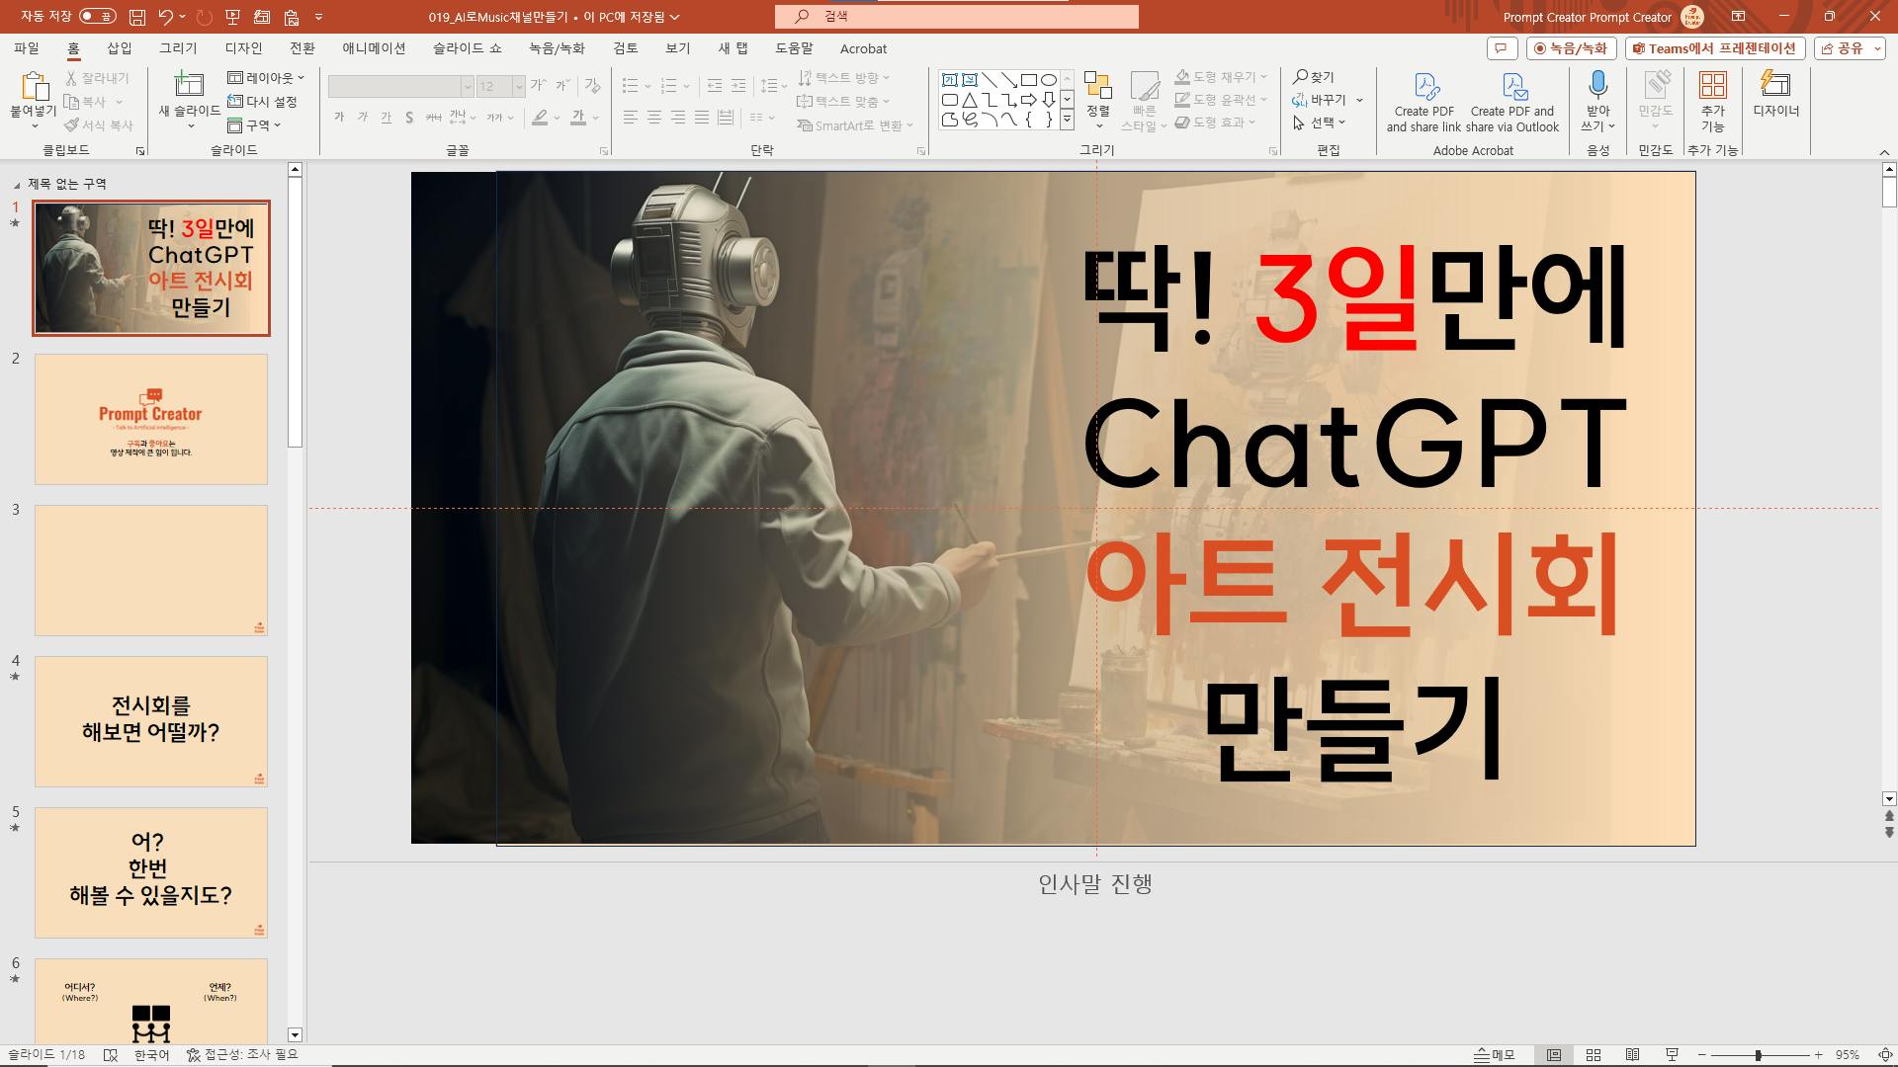Start slideshow from beginning in quick access toolbar
This screenshot has width=1898, height=1067.
(232, 17)
